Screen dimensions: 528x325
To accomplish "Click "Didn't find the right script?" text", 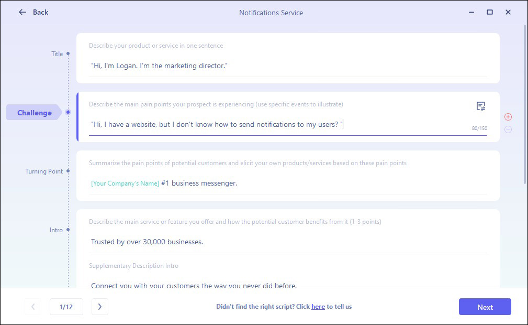I will point(256,307).
